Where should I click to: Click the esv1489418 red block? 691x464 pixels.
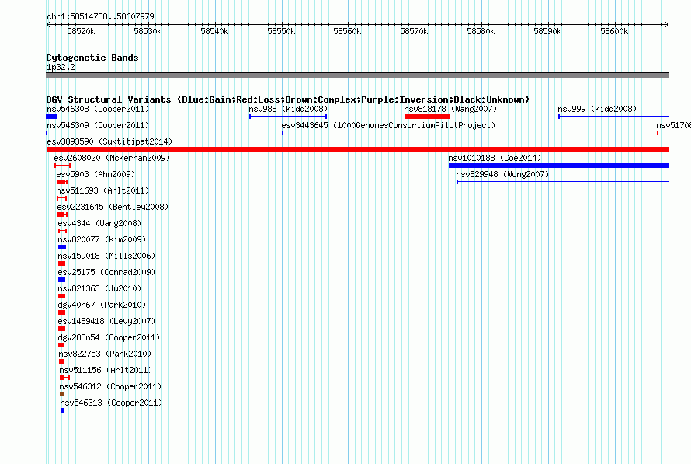[x=61, y=329]
